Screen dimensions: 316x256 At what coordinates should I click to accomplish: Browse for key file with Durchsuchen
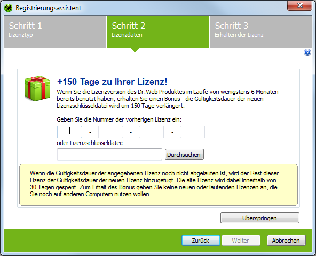click(x=184, y=155)
